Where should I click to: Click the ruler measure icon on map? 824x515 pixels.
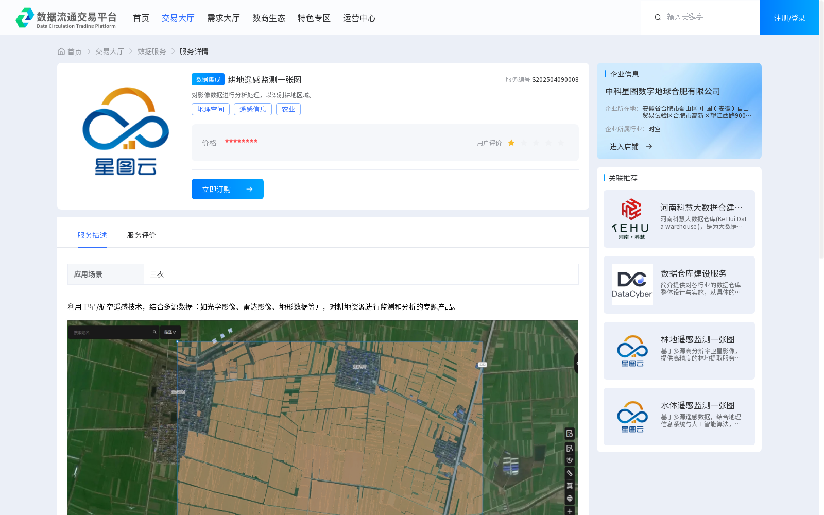pyautogui.click(x=570, y=473)
